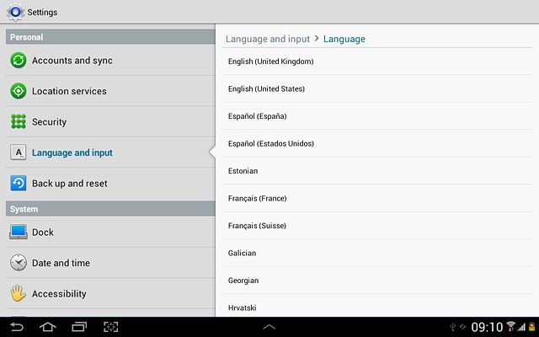
Task: Tap the Back arrow in navigation bar
Action: pos(17,327)
